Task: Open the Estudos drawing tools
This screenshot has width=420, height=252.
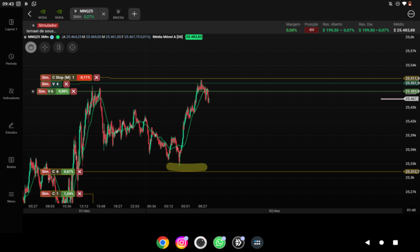Action: tap(12, 127)
